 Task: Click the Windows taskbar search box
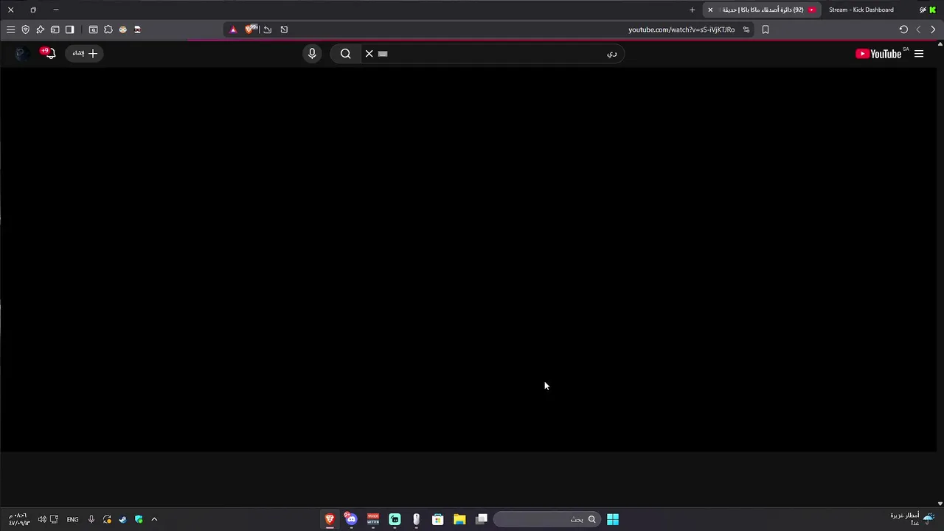[x=547, y=519]
